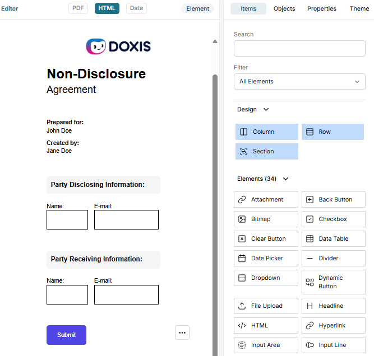Open the Objects tab
The height and width of the screenshot is (356, 374).
pos(284,8)
